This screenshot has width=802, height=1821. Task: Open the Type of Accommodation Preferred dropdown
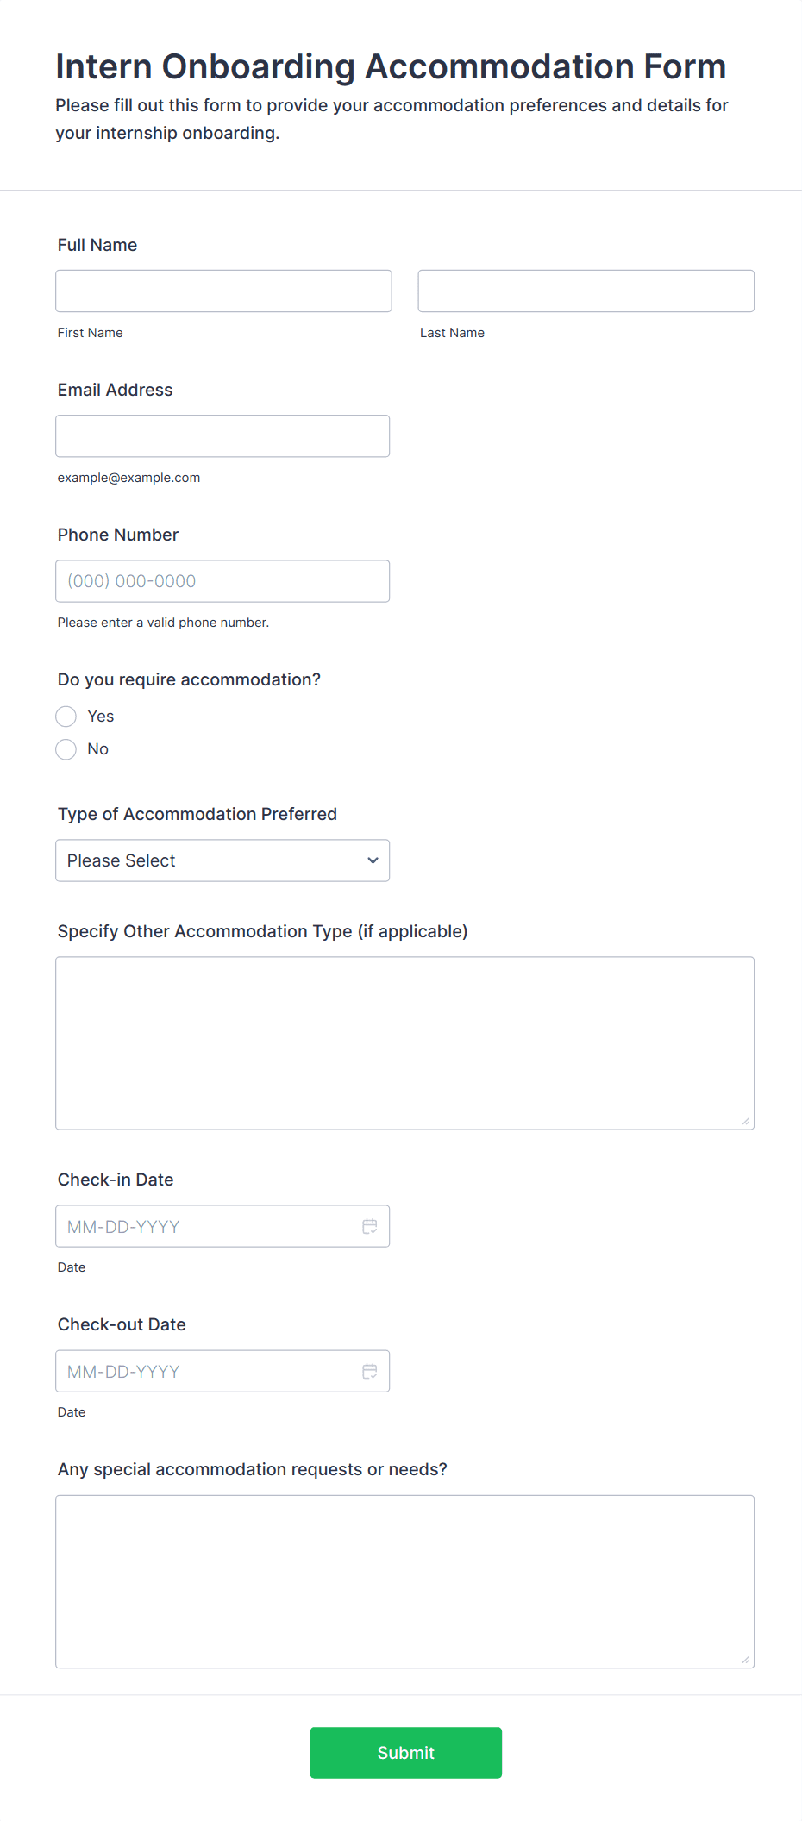click(222, 860)
